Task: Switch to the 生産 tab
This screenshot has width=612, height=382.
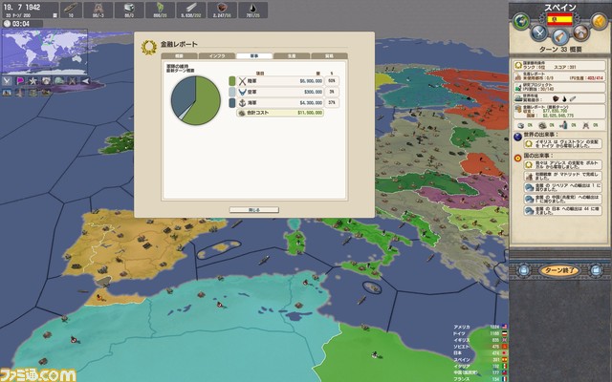Action: click(292, 56)
